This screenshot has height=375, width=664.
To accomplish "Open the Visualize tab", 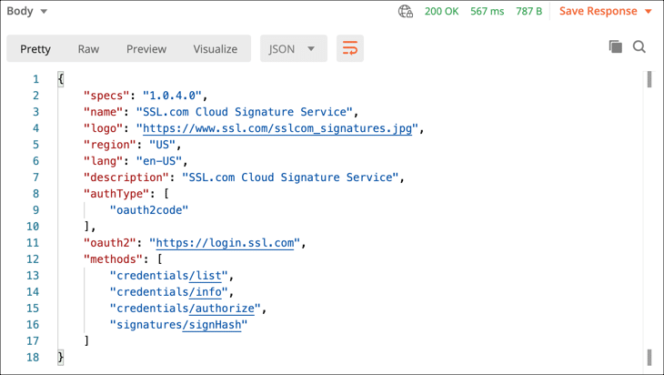I will (215, 49).
